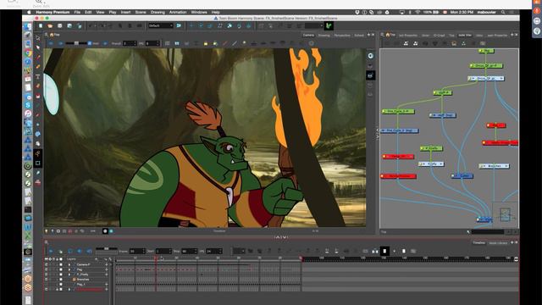Click the Chrome icon in the Dock

pos(28,53)
